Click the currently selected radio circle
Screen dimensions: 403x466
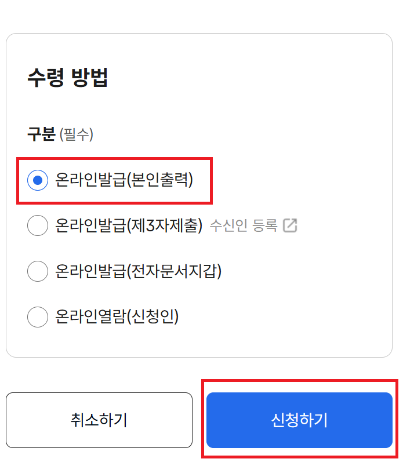37,180
